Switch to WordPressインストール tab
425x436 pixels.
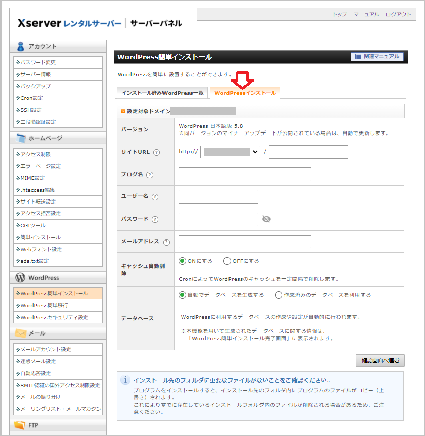pos(245,93)
